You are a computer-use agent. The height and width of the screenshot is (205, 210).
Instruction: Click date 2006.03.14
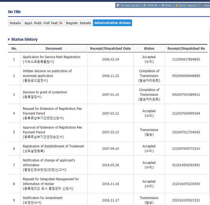point(111,60)
